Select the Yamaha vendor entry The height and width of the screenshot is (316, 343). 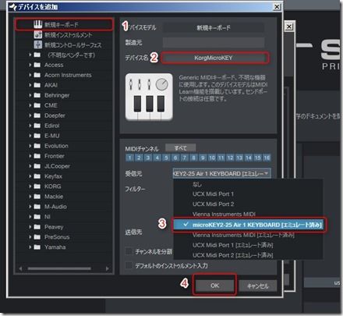[x=55, y=247]
